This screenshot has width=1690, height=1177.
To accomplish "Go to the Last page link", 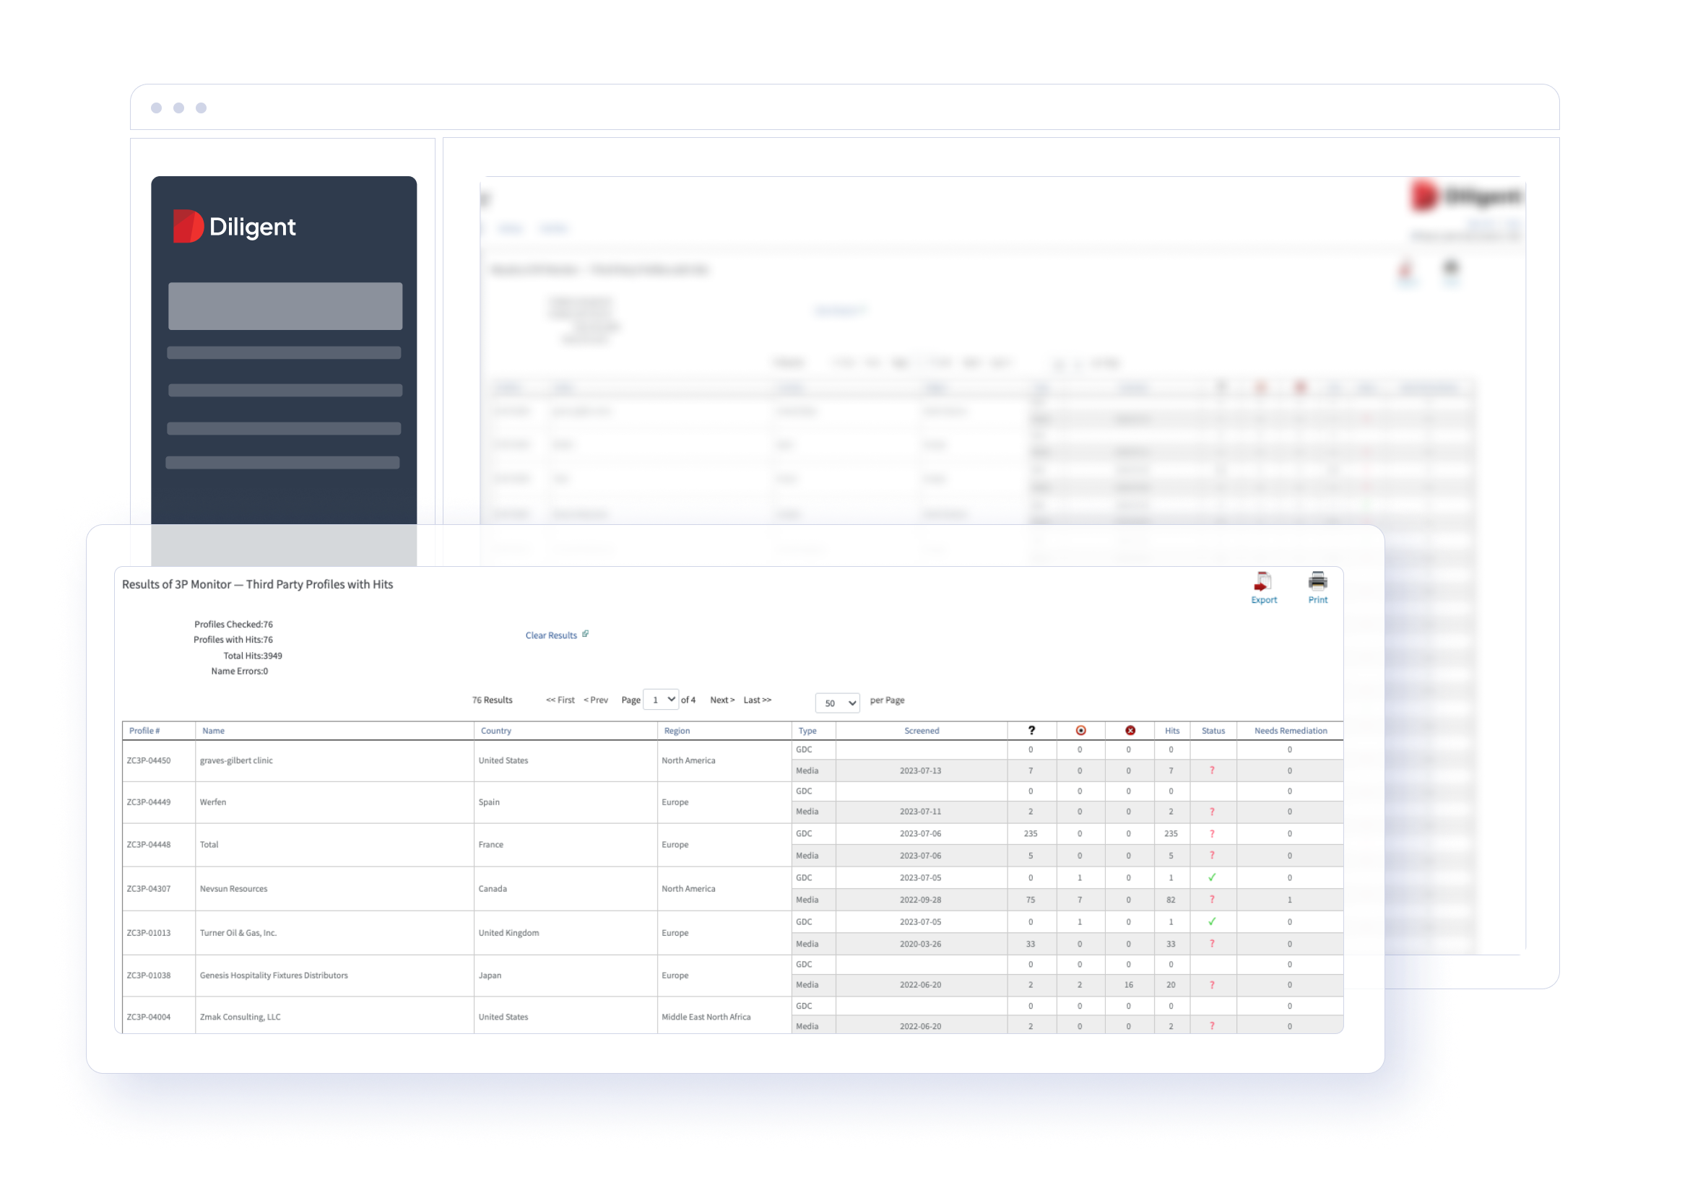I will click(758, 700).
